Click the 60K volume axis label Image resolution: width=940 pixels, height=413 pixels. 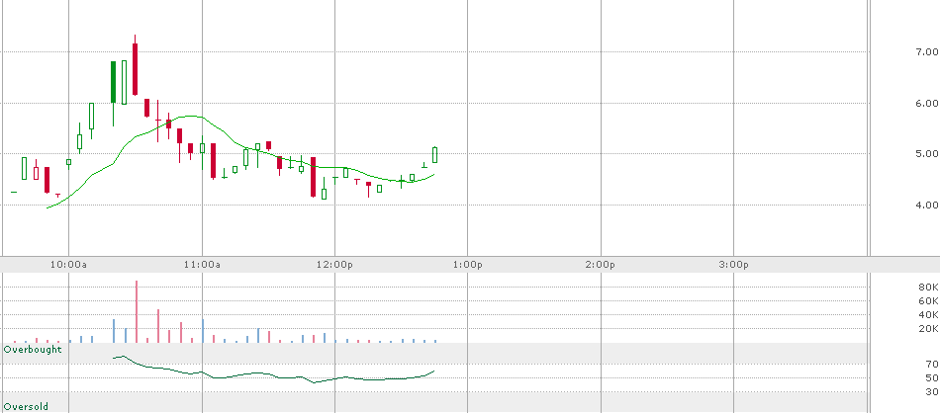[x=928, y=301]
